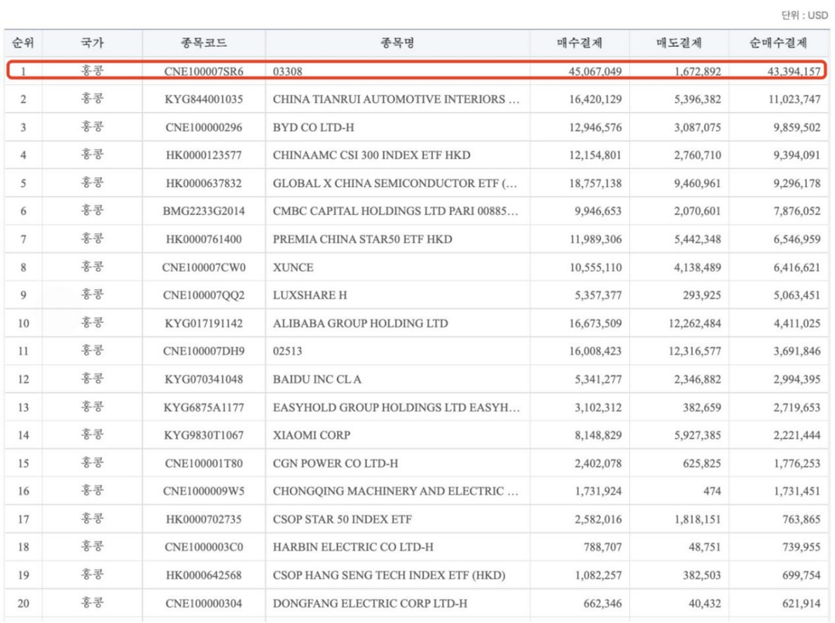The height and width of the screenshot is (623, 835).
Task: Click sell amount 12,316,577
Action: 695,351
